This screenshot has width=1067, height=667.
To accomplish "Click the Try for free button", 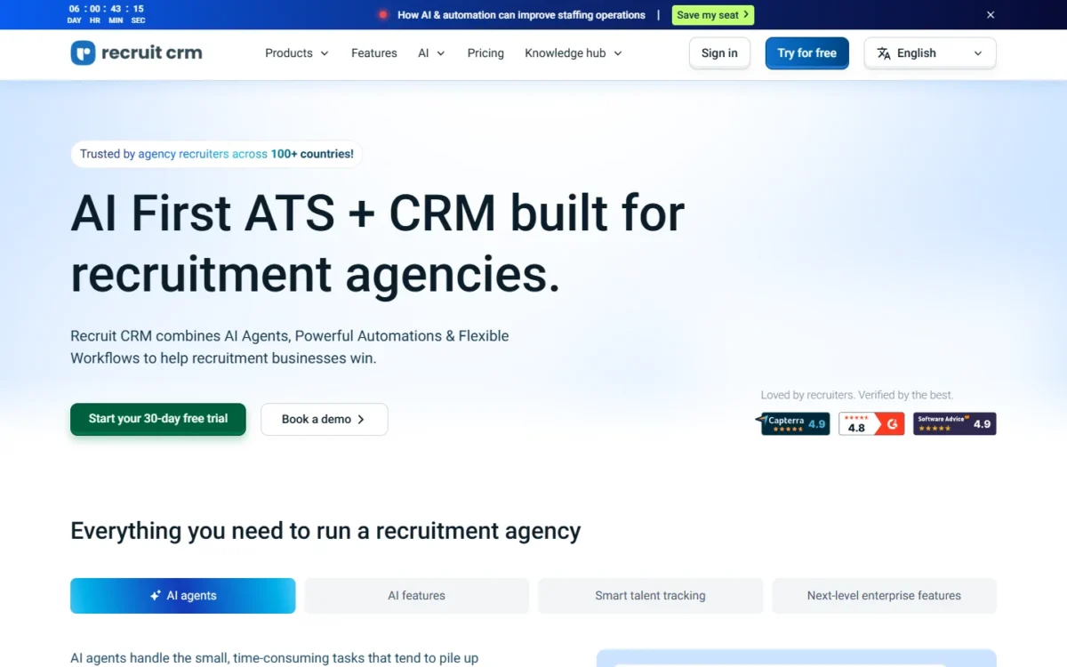I will click(x=807, y=53).
